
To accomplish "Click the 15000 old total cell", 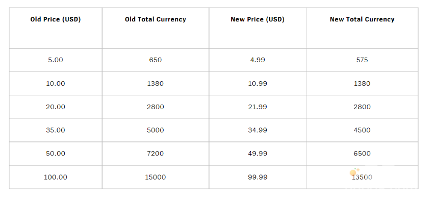I will pos(155,177).
